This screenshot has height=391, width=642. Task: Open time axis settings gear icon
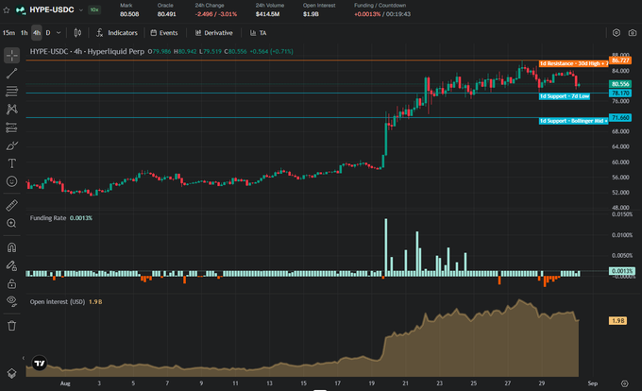(x=624, y=383)
